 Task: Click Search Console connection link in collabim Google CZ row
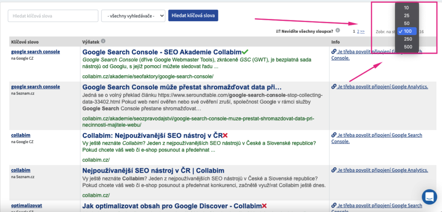pyautogui.click(x=376, y=138)
